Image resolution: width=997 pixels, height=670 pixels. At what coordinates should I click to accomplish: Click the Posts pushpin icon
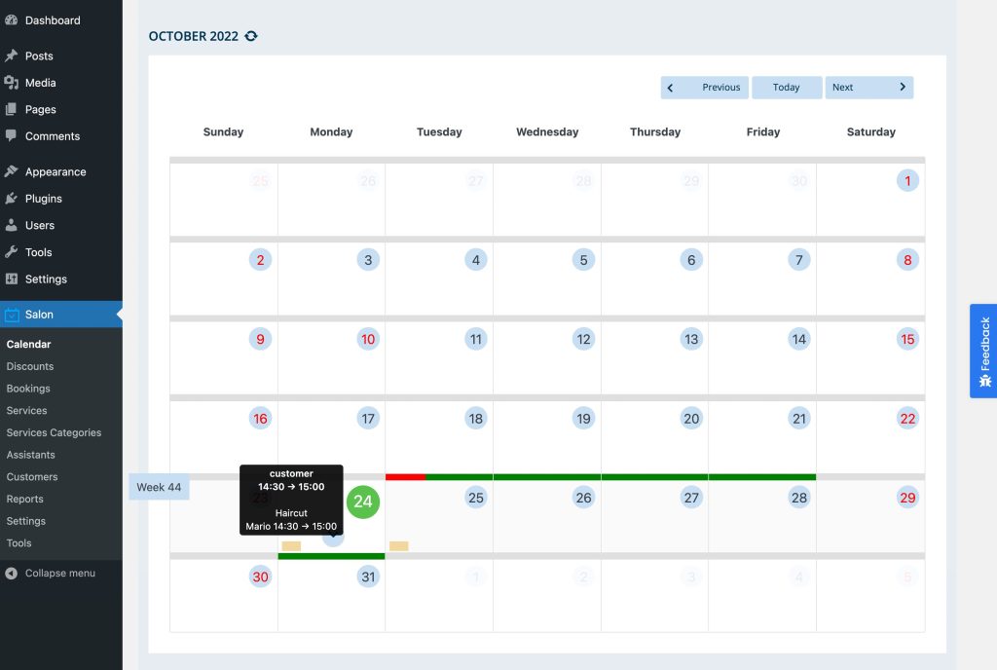(12, 56)
